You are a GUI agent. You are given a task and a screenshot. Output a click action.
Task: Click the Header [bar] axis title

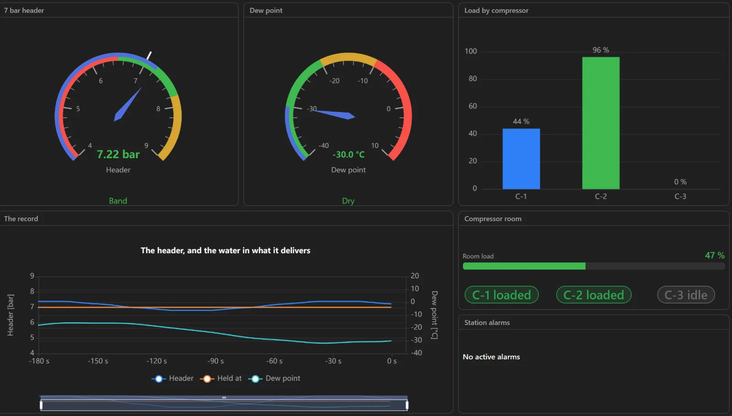pyautogui.click(x=11, y=315)
